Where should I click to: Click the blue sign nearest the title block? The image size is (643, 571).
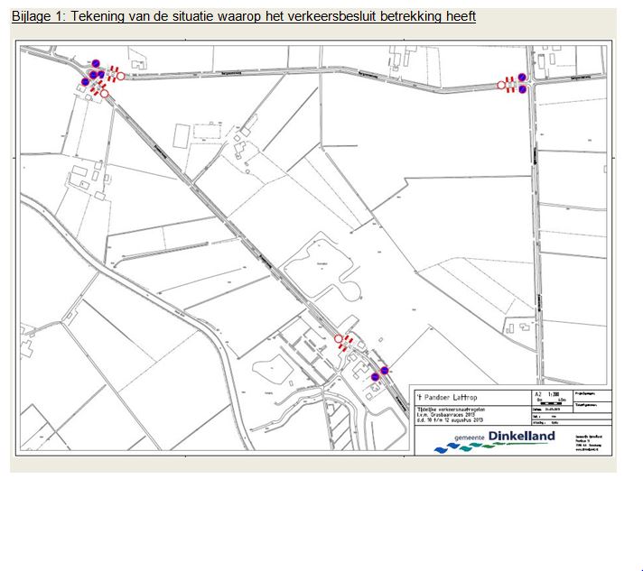[385, 370]
